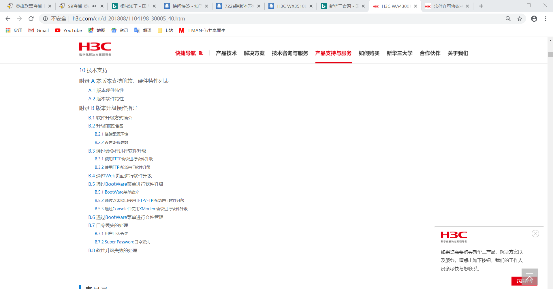Click the H3C logo in page header
Screen dimensions: 553x289
95,49
